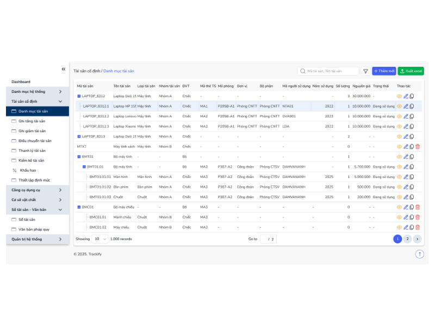
Task: Copy the BMT01.01.01 asset row
Action: [x=412, y=177]
